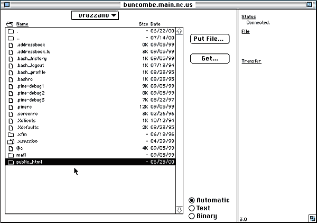
Task: Click the public_html folder icon
Action: [11, 162]
